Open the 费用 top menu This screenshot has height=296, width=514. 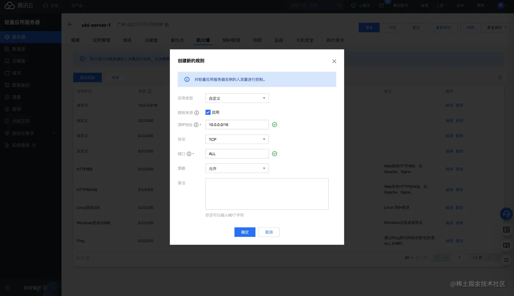click(482, 5)
